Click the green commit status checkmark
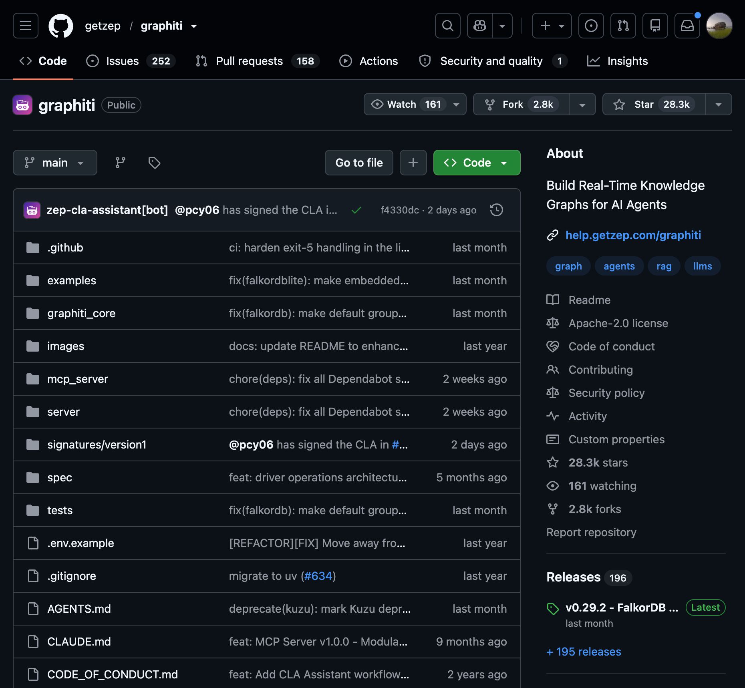This screenshot has height=688, width=745. [356, 210]
